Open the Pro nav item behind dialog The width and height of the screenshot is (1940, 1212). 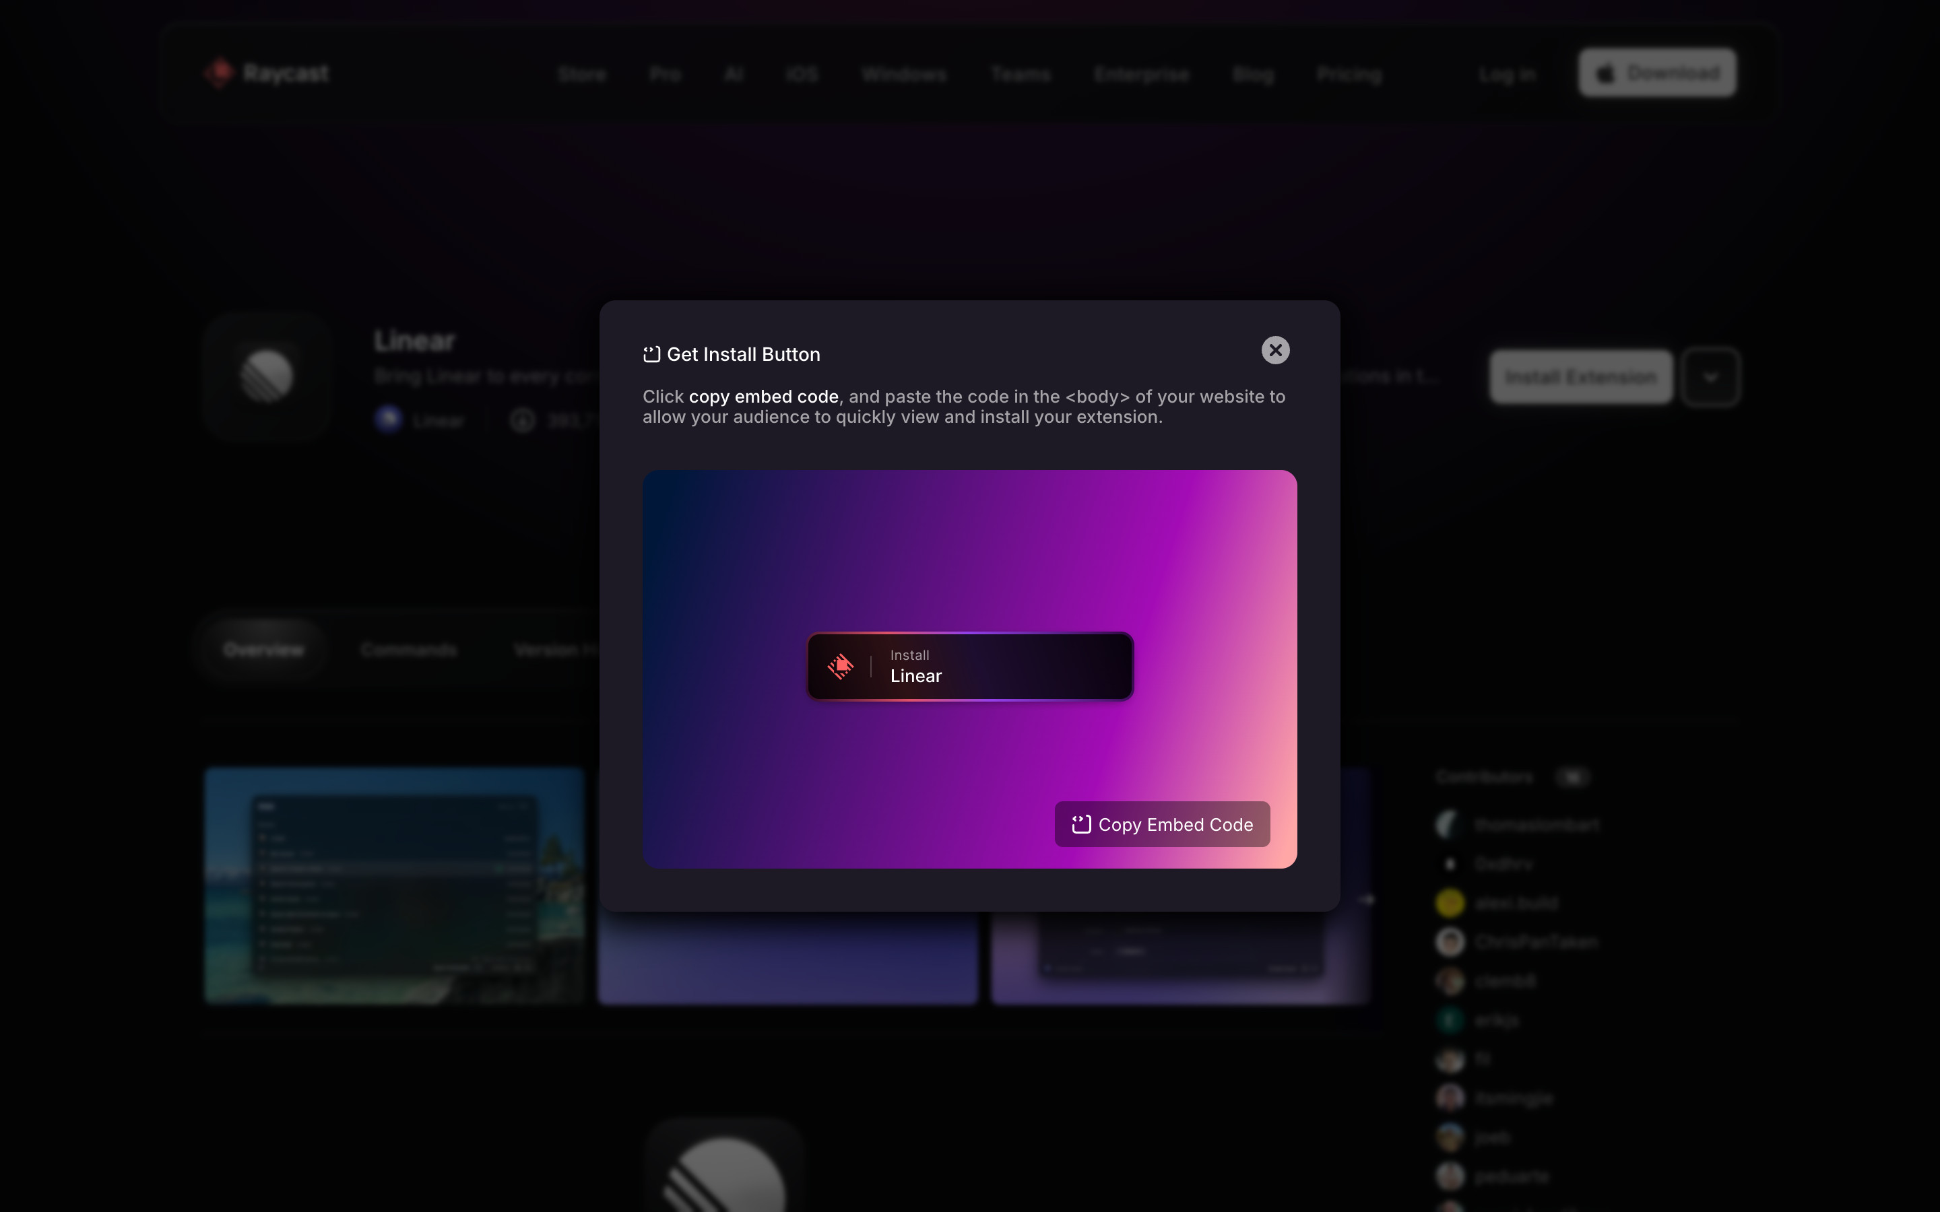[x=665, y=75]
